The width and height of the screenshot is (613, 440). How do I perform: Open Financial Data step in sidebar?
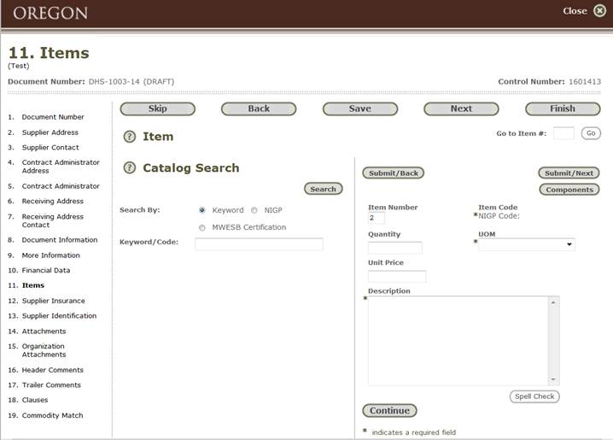45,270
